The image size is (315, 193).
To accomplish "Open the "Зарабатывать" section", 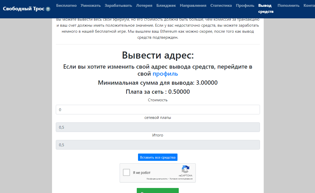I will tap(118, 6).
